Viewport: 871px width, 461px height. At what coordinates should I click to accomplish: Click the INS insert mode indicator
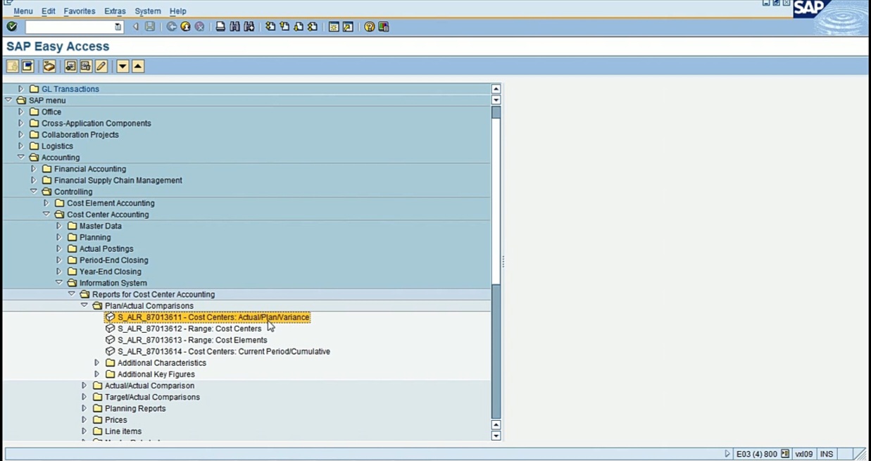[827, 454]
